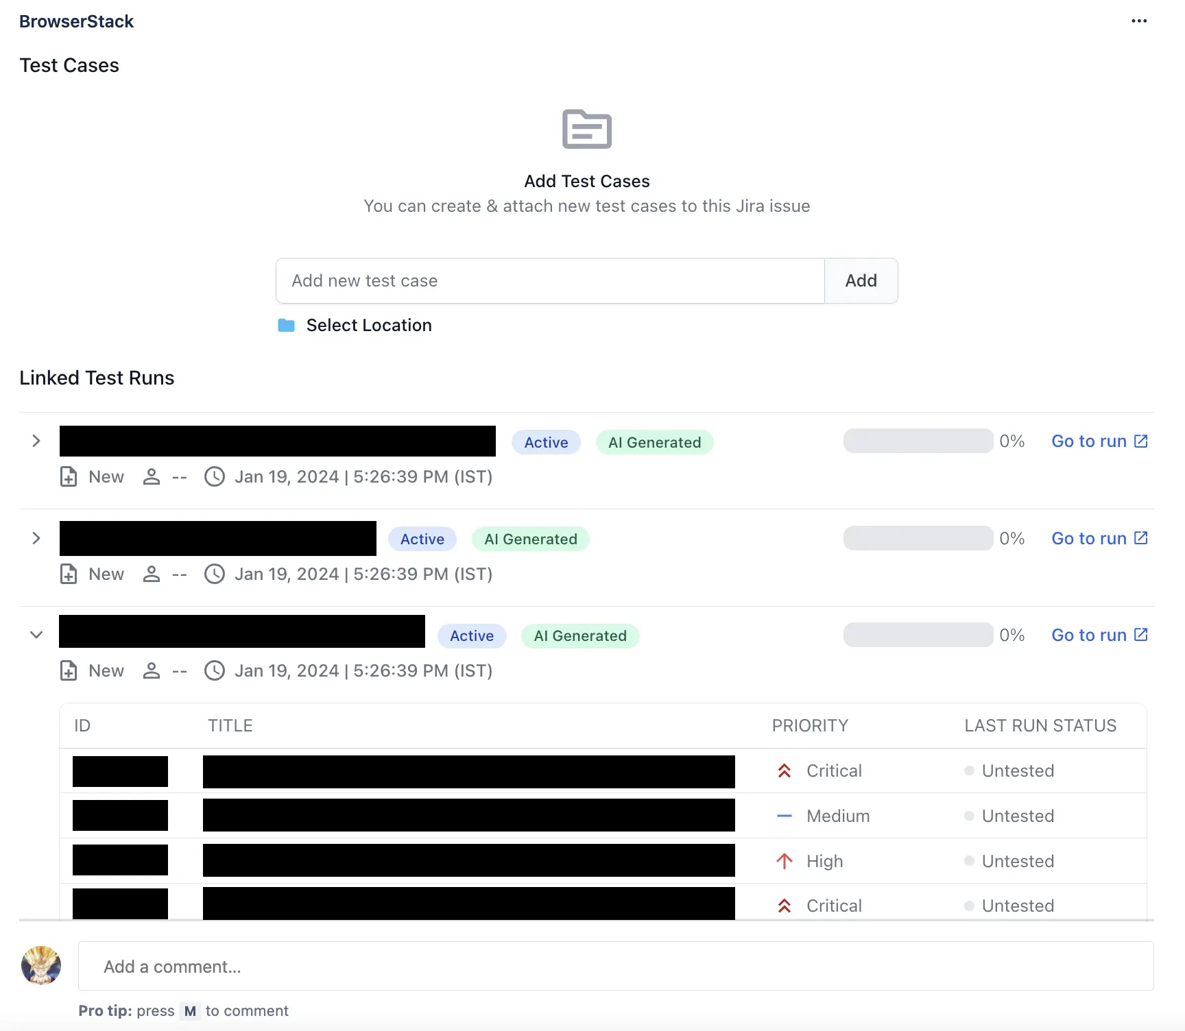Click the Add button for new test case

(x=861, y=281)
